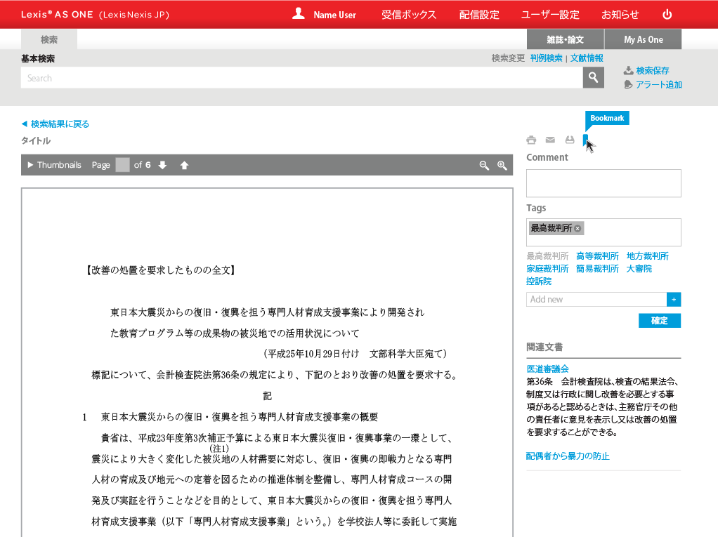This screenshot has height=537, width=718.
Task: Open お知らせ in the header
Action: coord(620,15)
